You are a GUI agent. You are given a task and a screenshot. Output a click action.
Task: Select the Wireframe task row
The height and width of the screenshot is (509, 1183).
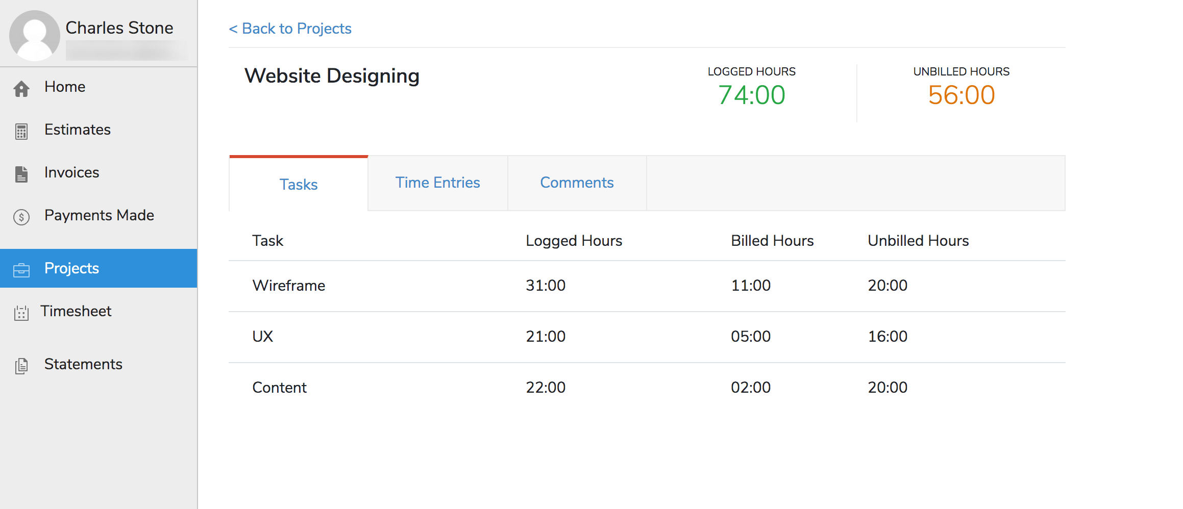click(x=289, y=286)
